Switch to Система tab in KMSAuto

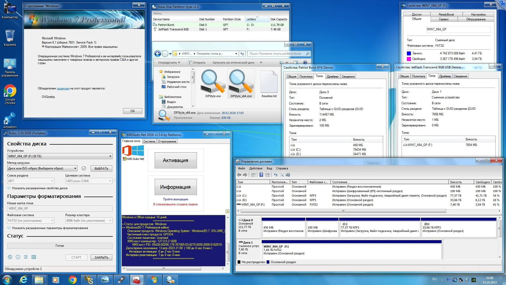coord(149,141)
